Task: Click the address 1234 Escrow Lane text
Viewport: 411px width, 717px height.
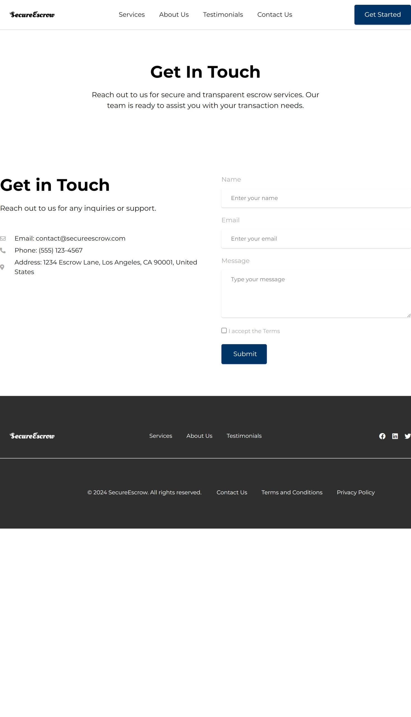Action: [106, 267]
